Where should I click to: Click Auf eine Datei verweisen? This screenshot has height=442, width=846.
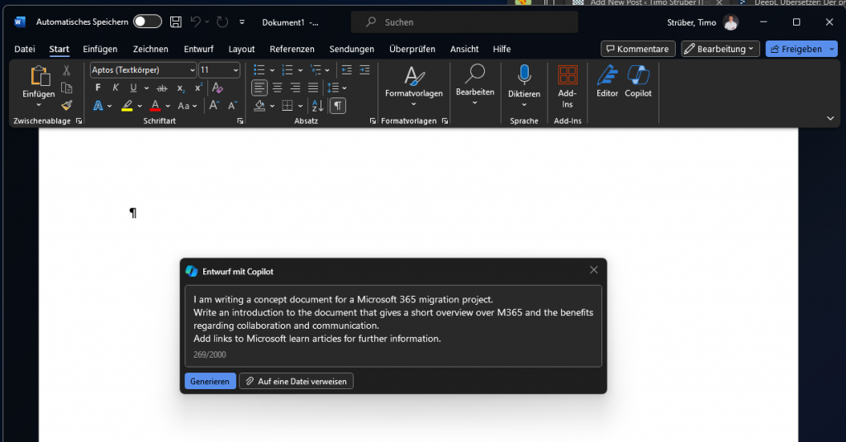click(297, 381)
